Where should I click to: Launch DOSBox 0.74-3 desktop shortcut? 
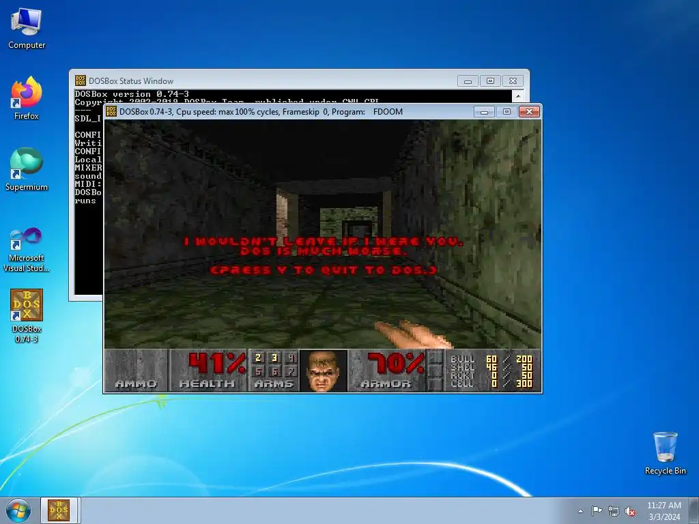pyautogui.click(x=27, y=315)
